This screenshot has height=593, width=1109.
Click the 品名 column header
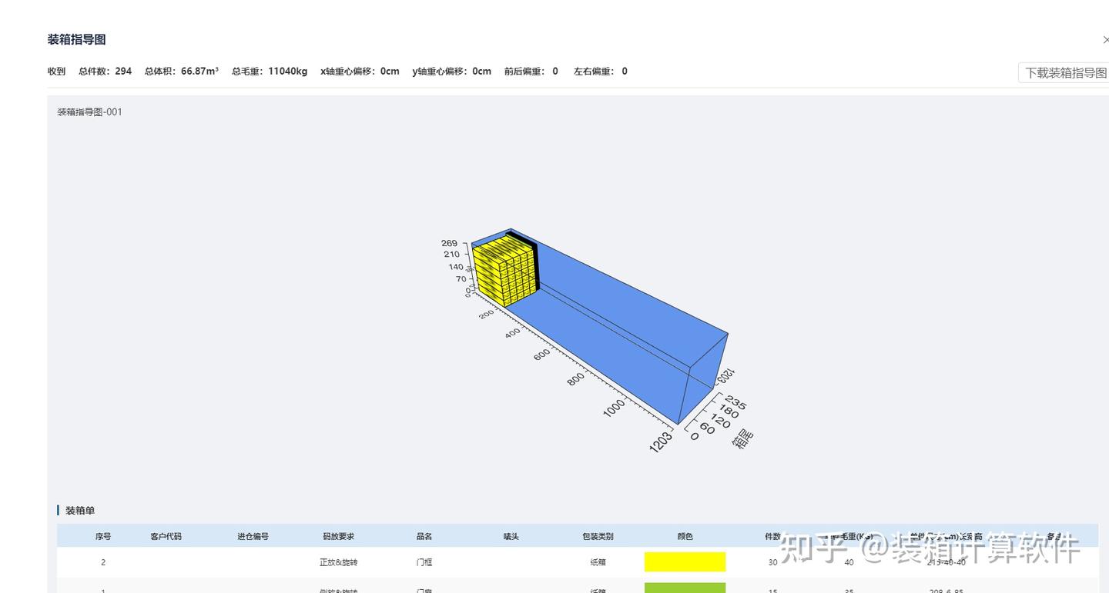point(424,537)
